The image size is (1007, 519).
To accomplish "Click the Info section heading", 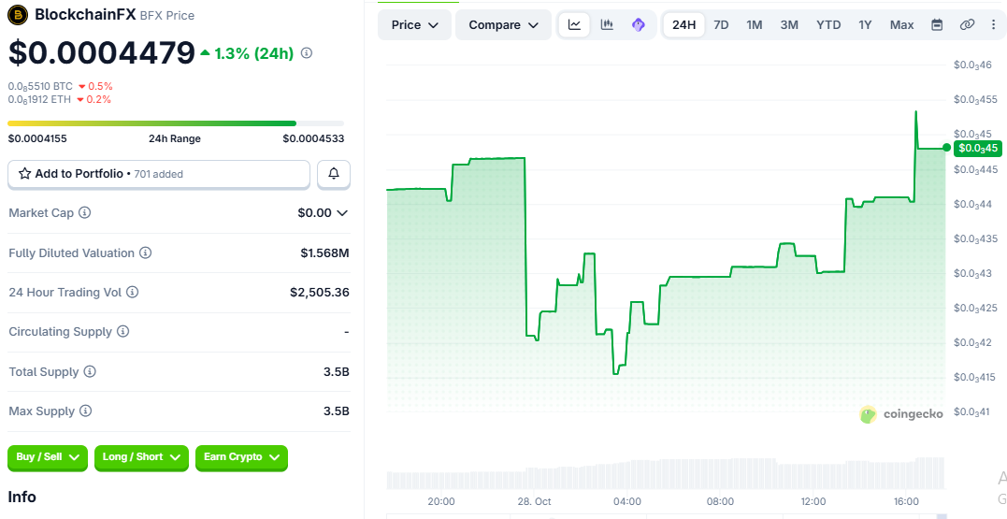I will [x=22, y=497].
